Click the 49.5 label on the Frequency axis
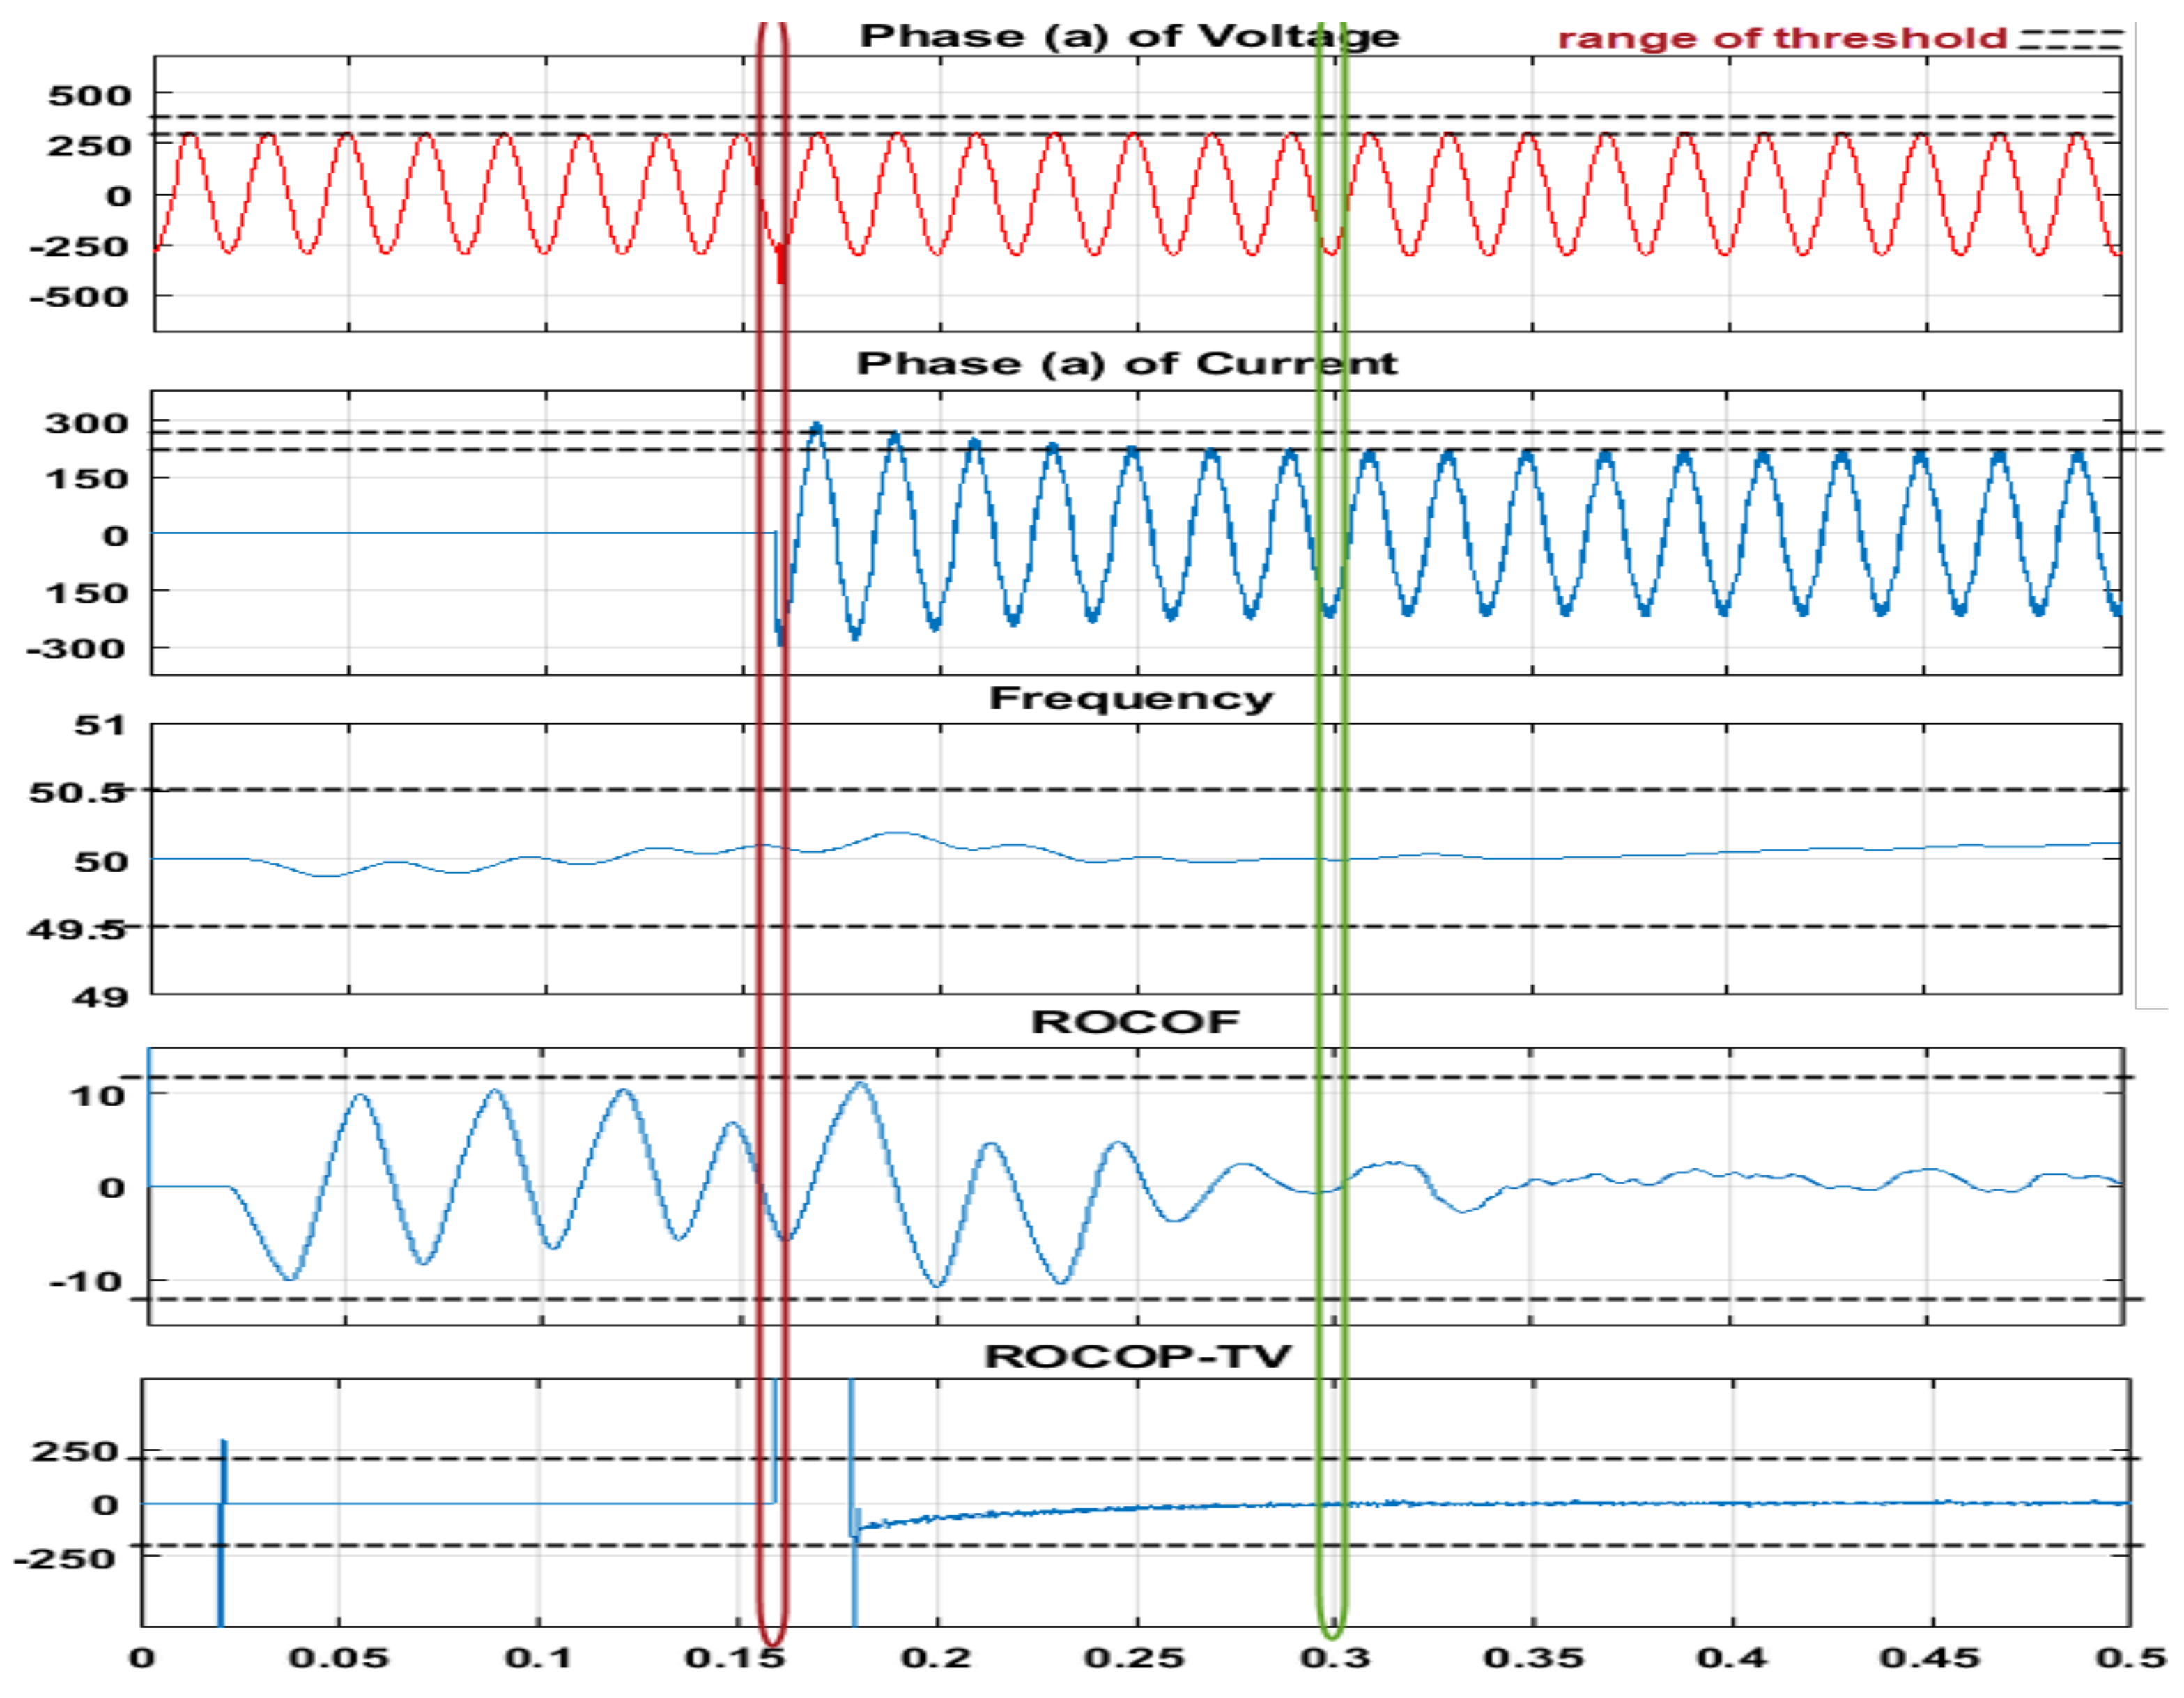This screenshot has height=1698, width=2184. [x=77, y=930]
